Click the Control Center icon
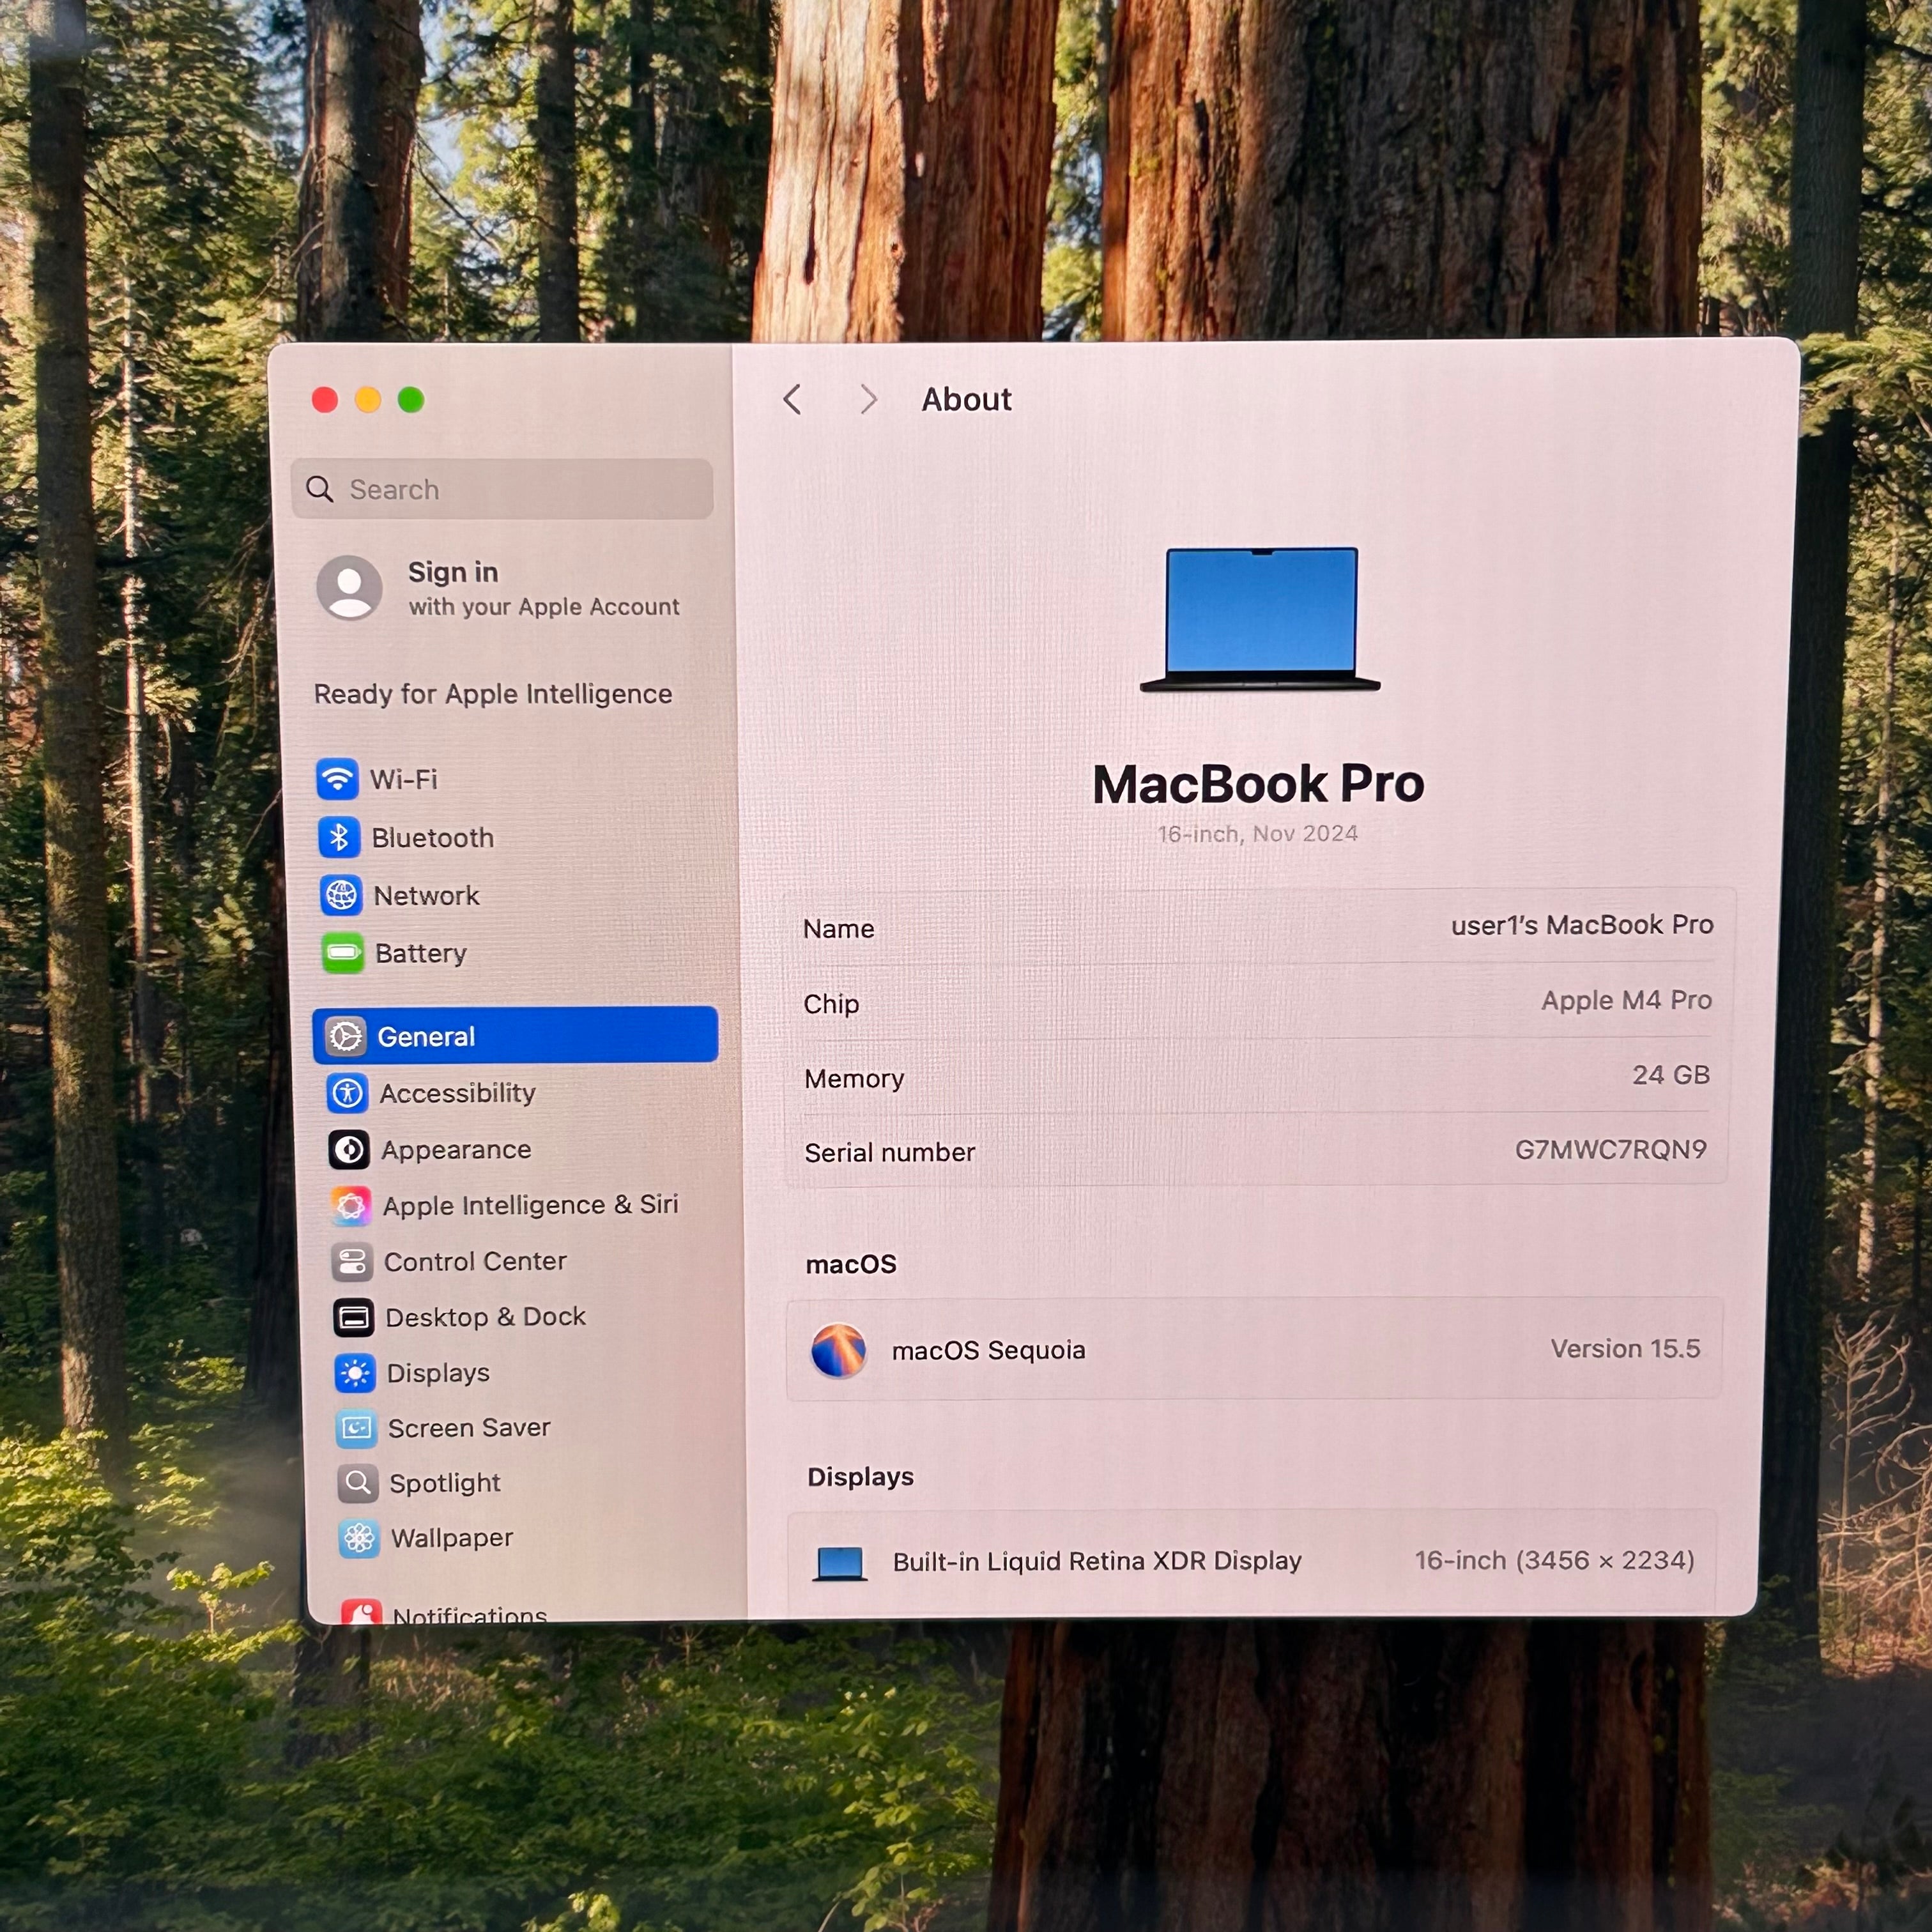1932x1932 pixels. [352, 1262]
